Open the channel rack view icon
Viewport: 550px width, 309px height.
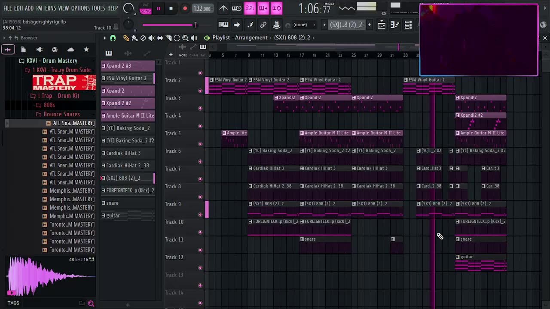408,25
